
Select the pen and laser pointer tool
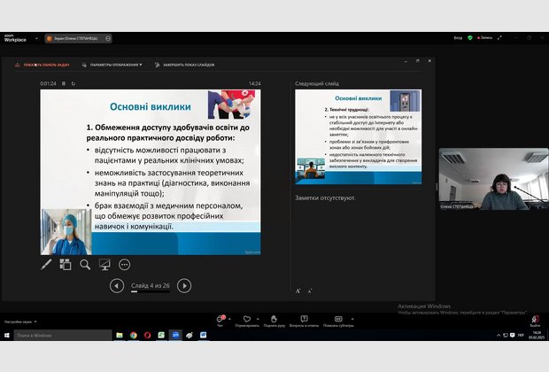pyautogui.click(x=47, y=264)
